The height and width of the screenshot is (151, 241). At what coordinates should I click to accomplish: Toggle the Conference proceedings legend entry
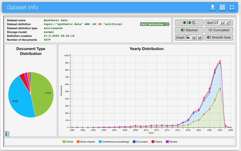(114, 142)
